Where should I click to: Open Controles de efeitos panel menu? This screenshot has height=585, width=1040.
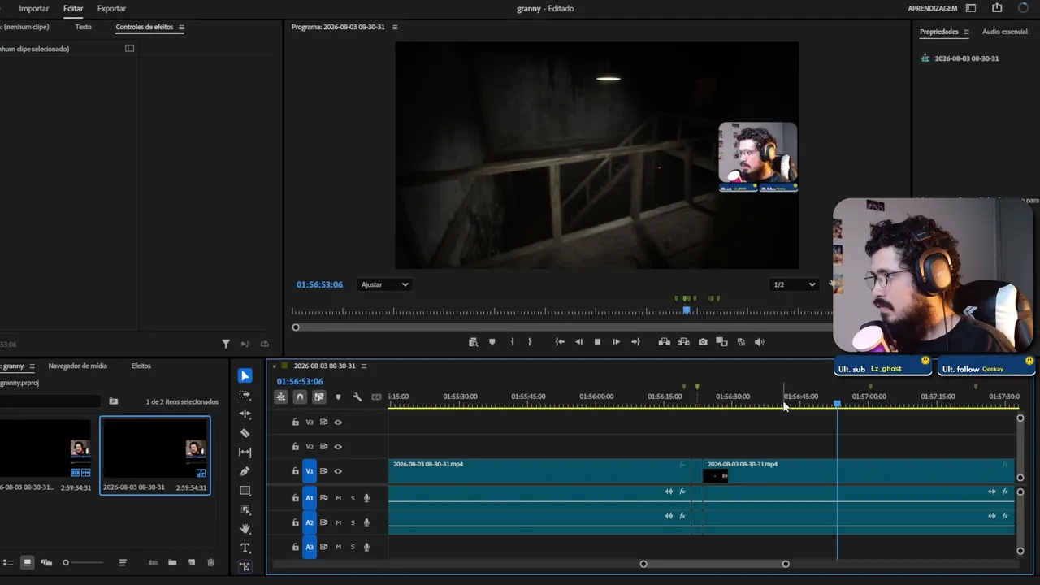tap(181, 27)
